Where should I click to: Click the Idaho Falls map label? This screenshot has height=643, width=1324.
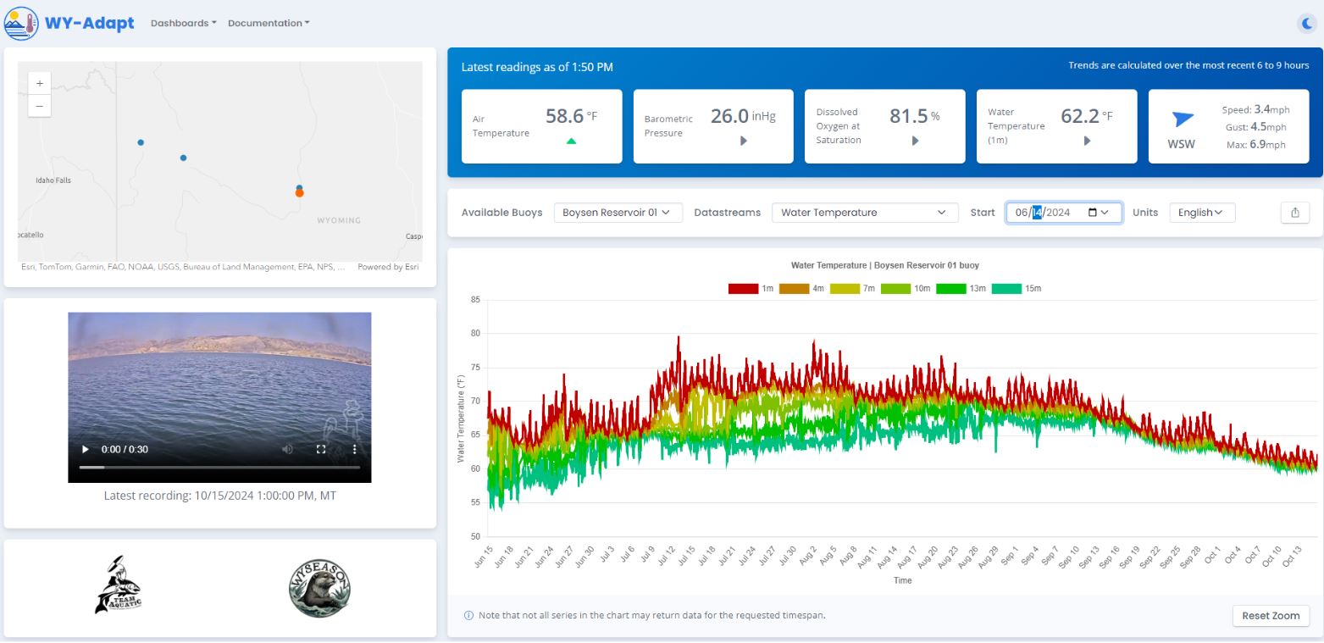click(53, 180)
